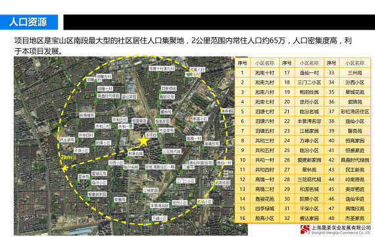
Task: Click the black header bar
Action: 219,22
